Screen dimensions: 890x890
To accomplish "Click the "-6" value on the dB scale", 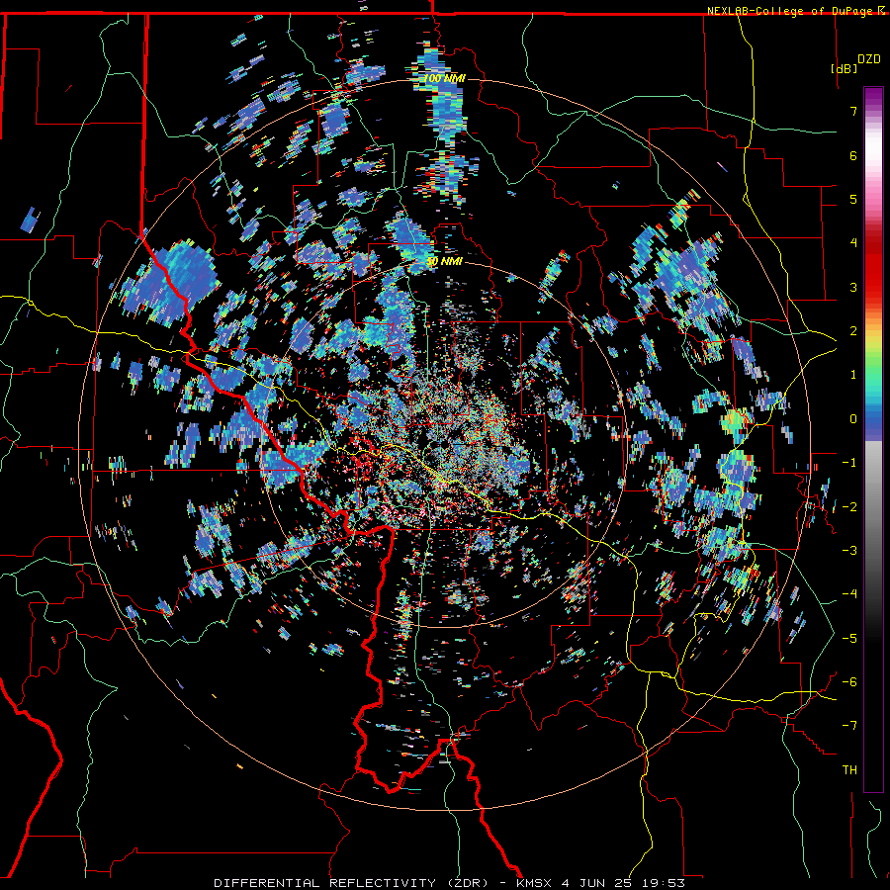I will tap(849, 682).
